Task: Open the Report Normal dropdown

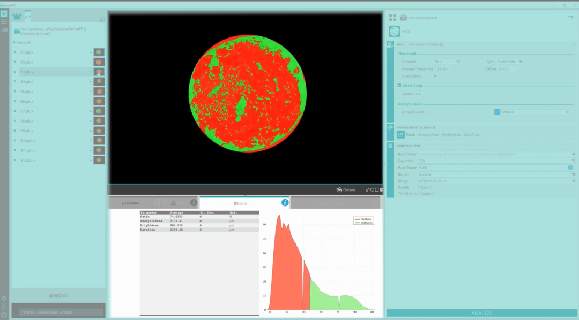Action: coord(496,174)
